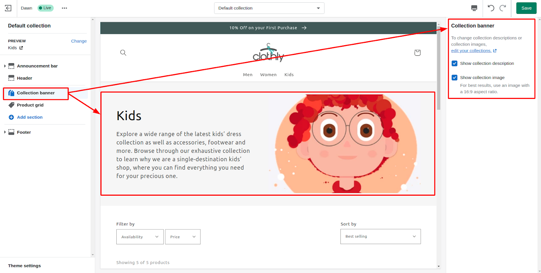Open the Availability filter dropdown
Viewport: 541px width, 273px height.
click(x=140, y=237)
